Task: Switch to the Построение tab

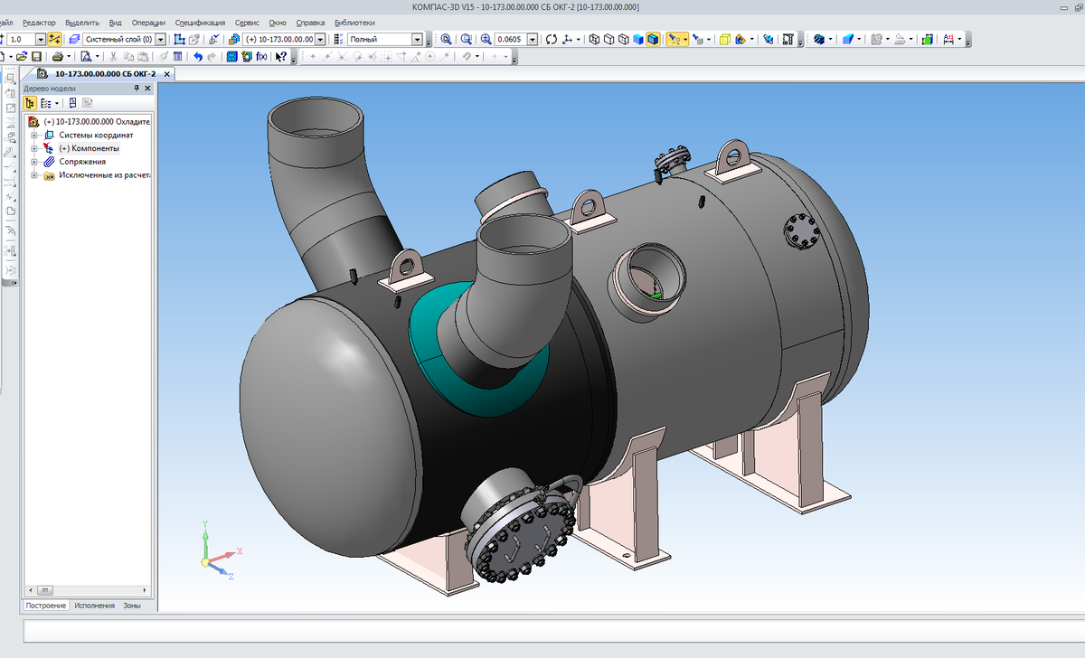Action: (45, 606)
